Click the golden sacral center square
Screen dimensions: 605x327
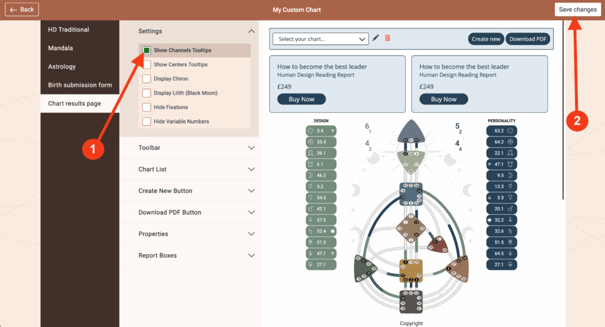point(411,271)
